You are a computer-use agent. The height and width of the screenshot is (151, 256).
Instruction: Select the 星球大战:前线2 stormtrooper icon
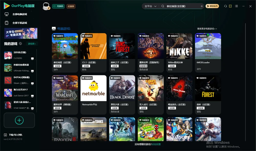8,105
